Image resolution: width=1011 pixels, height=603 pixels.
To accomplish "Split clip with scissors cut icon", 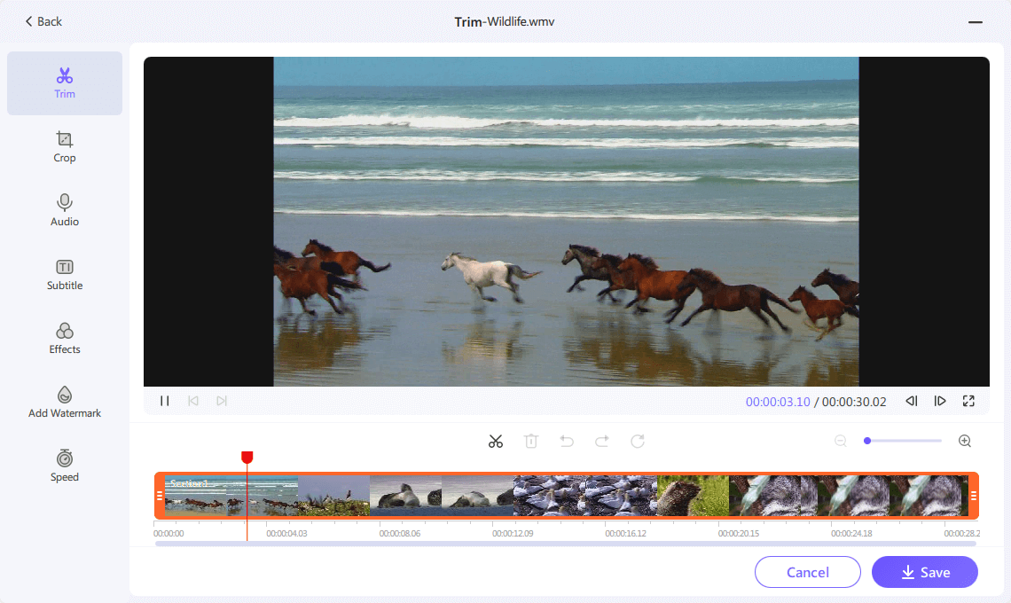I will (x=496, y=441).
